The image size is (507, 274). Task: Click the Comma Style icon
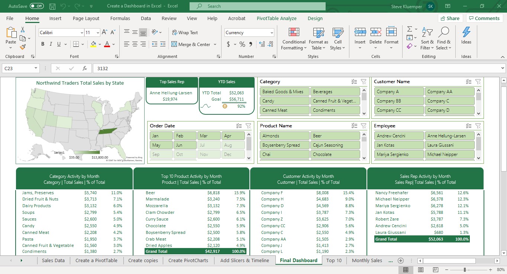(251, 44)
